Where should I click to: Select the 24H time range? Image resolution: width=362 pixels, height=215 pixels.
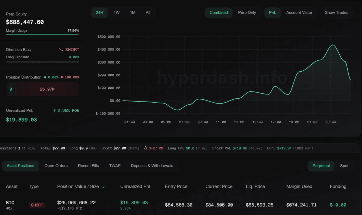tap(100, 13)
